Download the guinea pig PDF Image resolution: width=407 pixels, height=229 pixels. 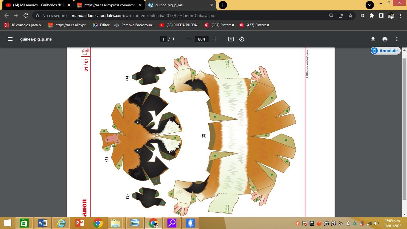pos(373,39)
